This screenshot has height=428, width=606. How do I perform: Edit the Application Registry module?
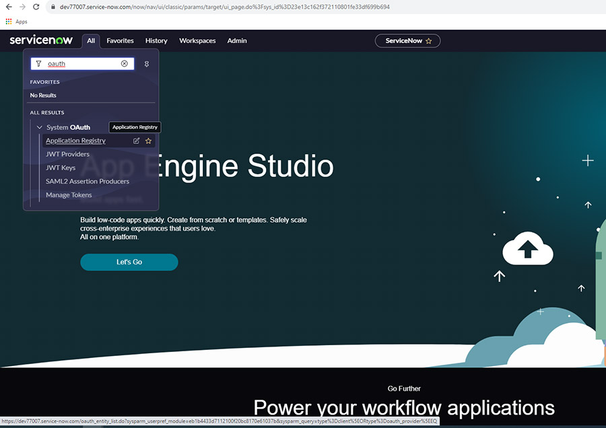coord(137,141)
